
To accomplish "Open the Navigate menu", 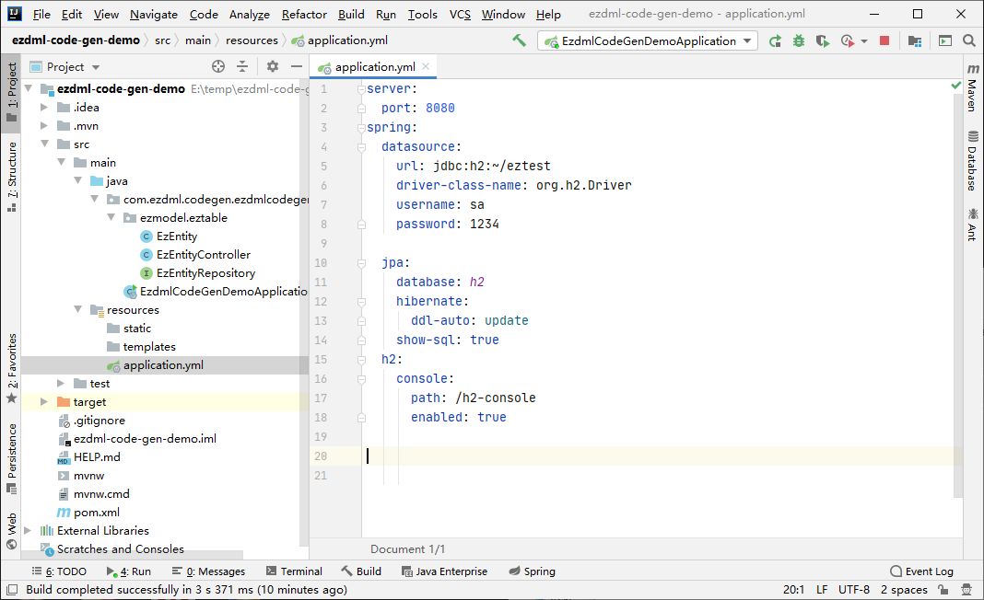I will 154,14.
